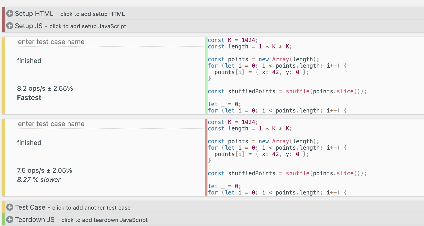Select the '7.5 ops/s ± 2.05%' result text
The height and width of the screenshot is (226, 424).
(x=44, y=170)
